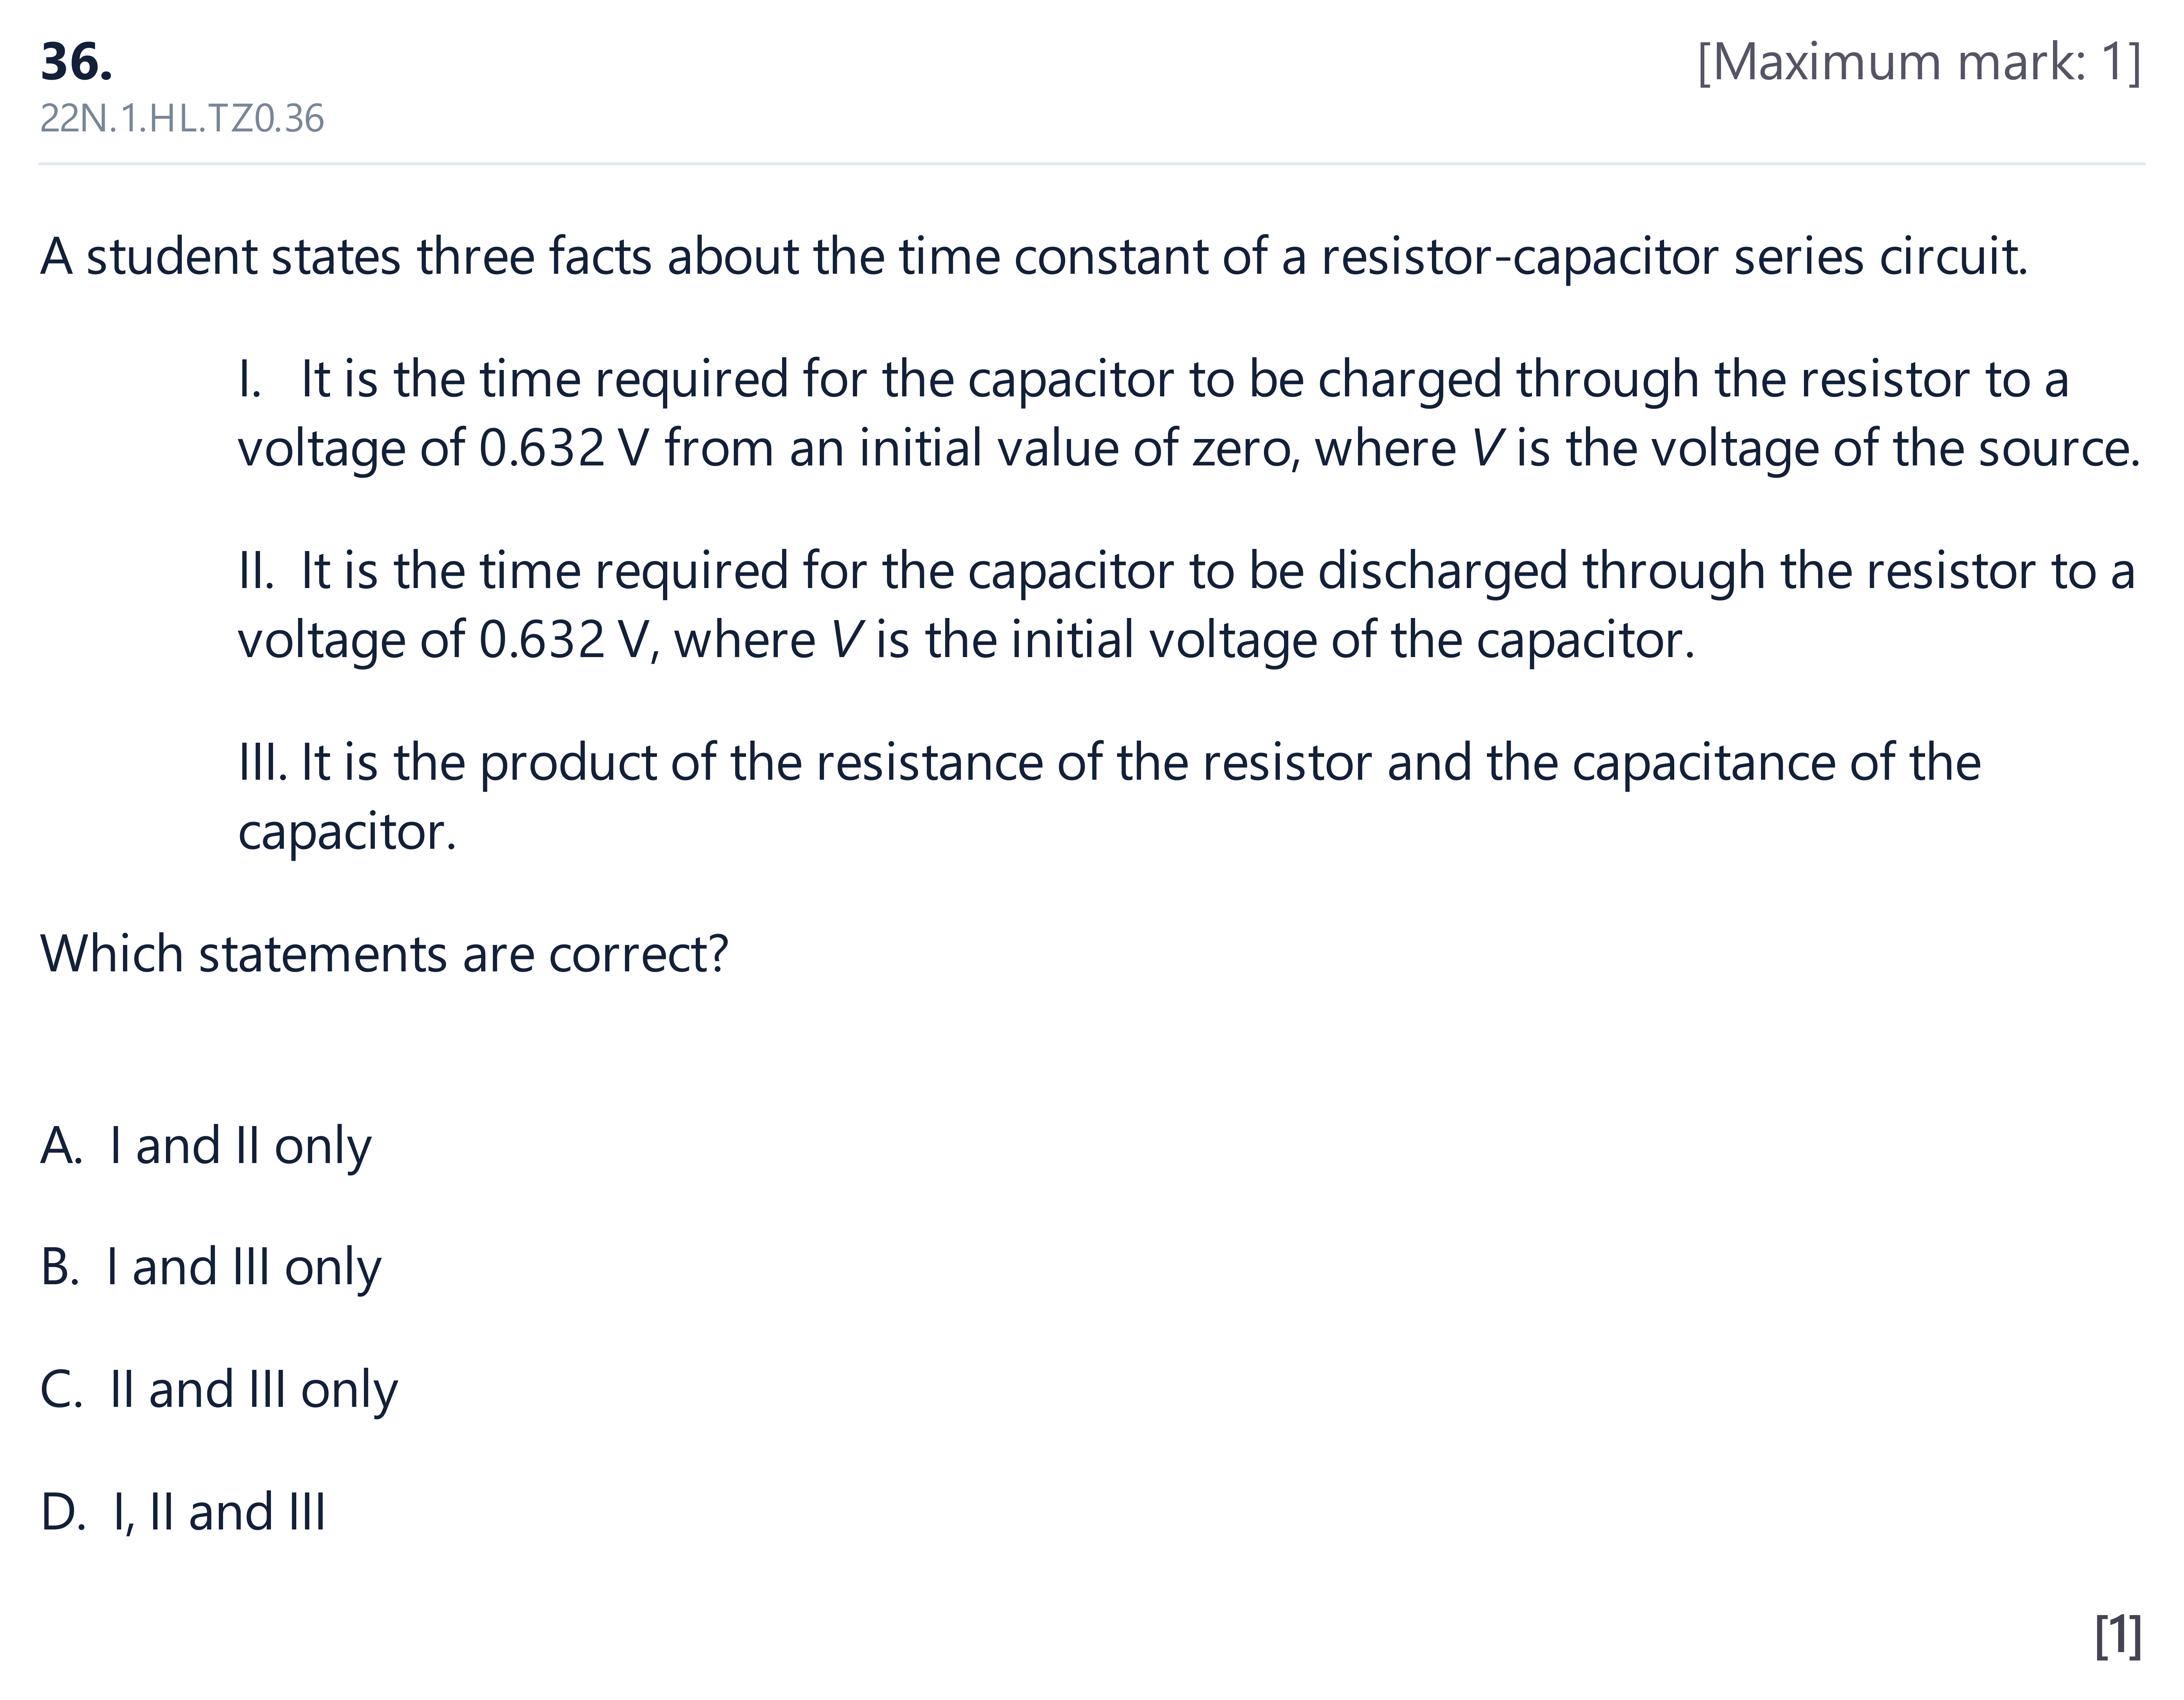Click the letter B option label
Screen dimensions: 2184x1700
tap(59, 1268)
